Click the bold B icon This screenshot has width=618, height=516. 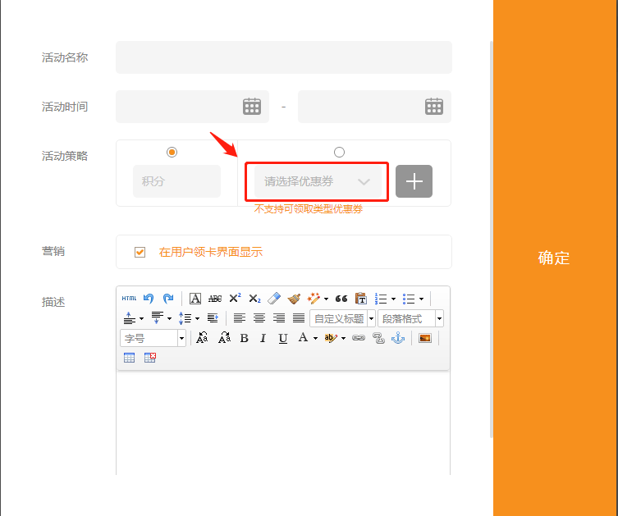click(x=244, y=338)
